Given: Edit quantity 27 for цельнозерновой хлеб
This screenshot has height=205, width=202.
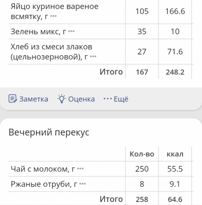Looking at the screenshot, I should (x=142, y=52).
